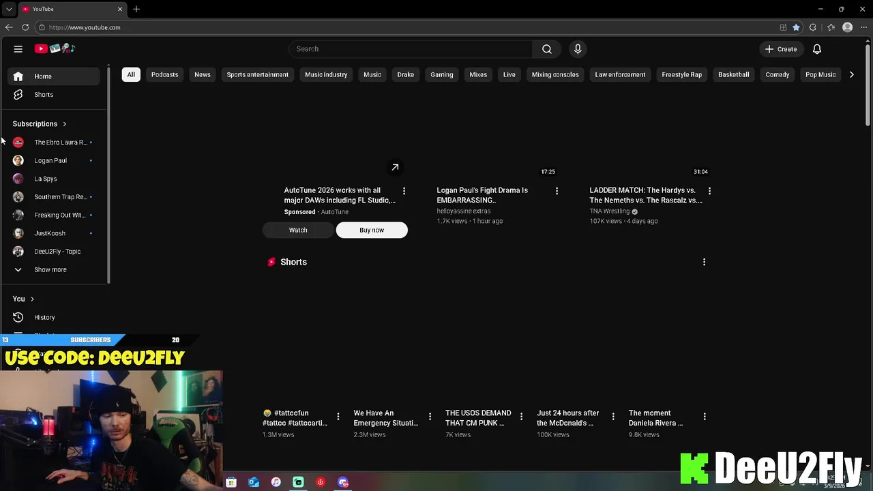Image resolution: width=873 pixels, height=491 pixels.
Task: Select the Sports entertainment chip
Action: pos(257,74)
